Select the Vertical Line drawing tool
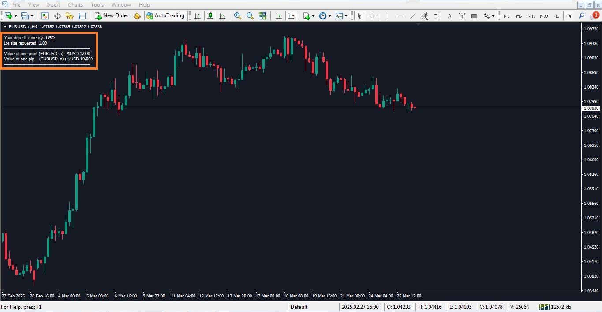The image size is (602, 312). (x=387, y=16)
